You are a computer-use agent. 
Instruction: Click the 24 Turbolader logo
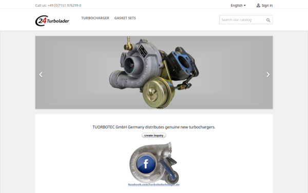point(52,21)
